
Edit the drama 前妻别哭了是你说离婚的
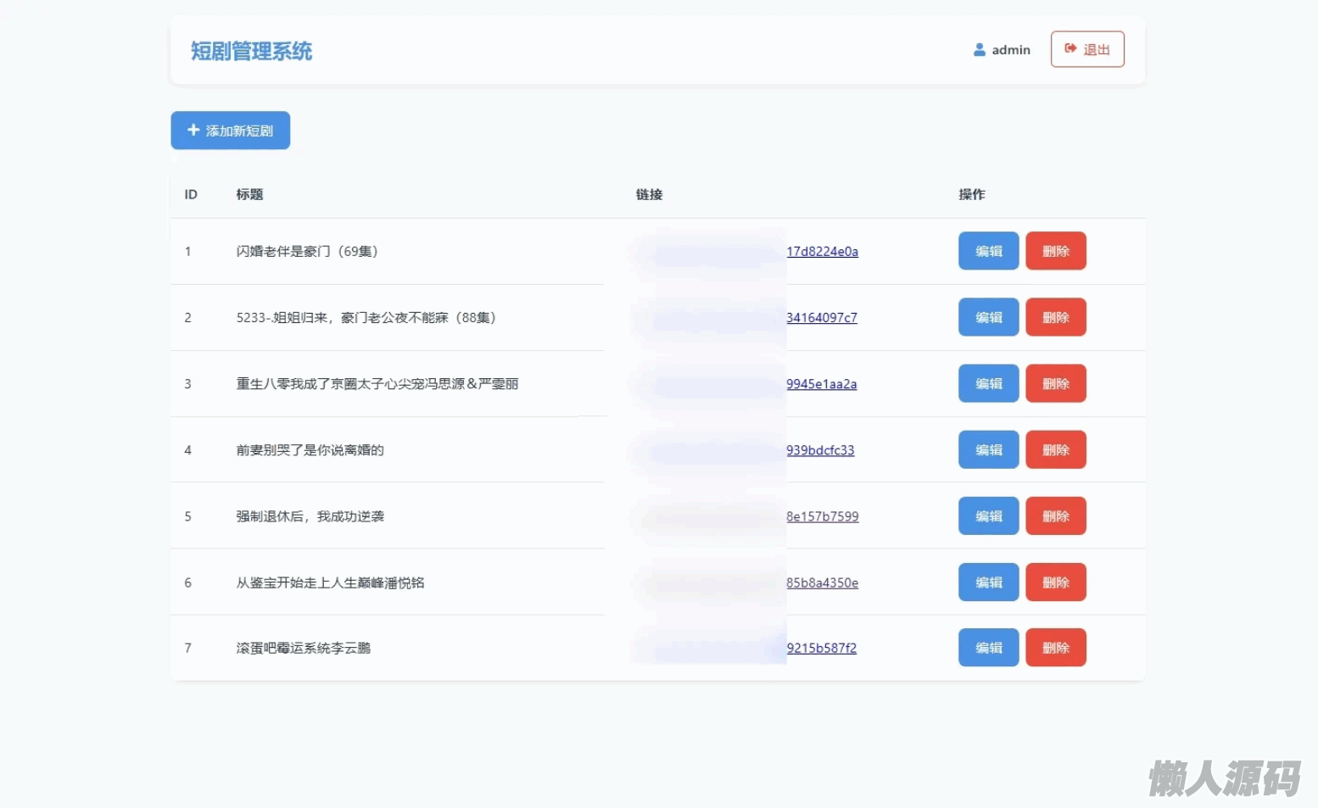[988, 449]
